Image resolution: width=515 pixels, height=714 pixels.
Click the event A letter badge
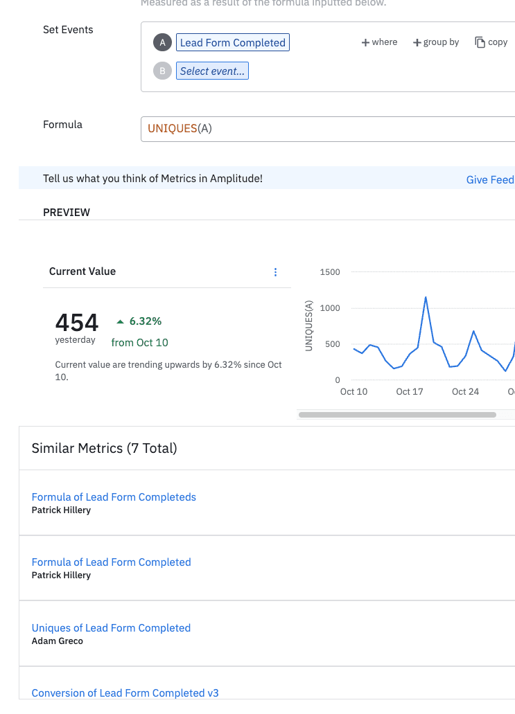(162, 43)
